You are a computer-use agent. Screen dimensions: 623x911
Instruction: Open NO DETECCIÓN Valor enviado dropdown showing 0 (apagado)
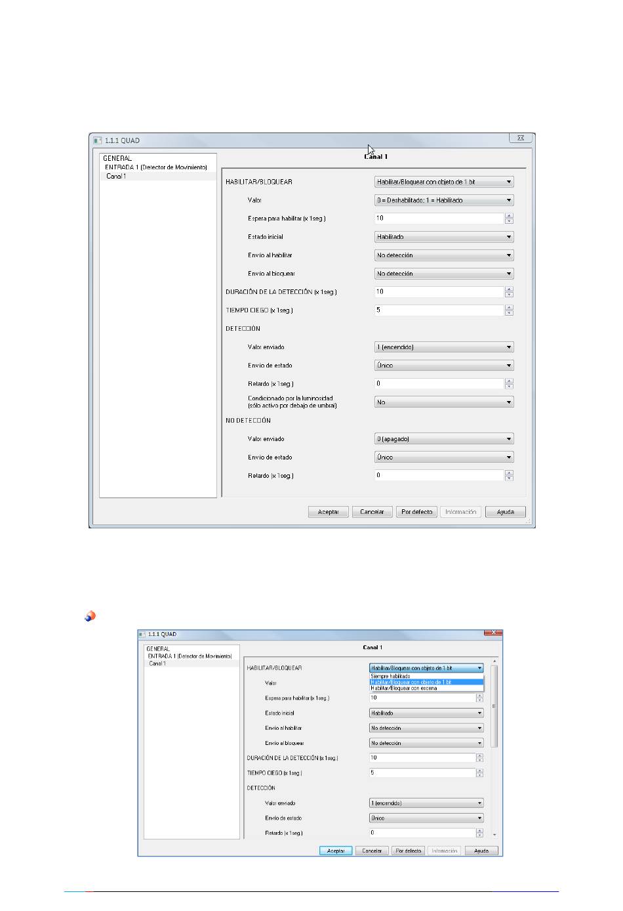click(x=444, y=439)
